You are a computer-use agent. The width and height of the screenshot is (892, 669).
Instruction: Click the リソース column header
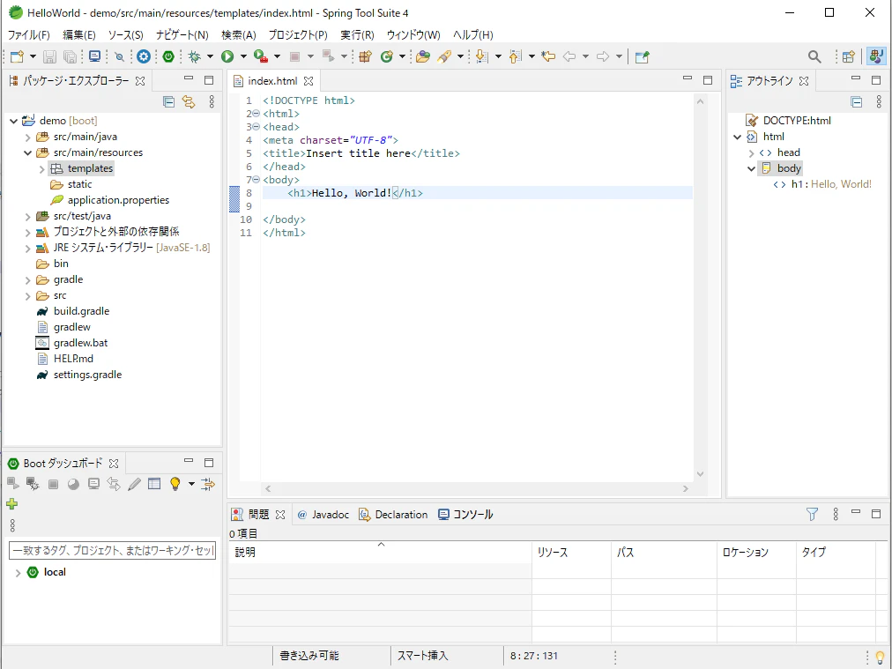(x=572, y=552)
